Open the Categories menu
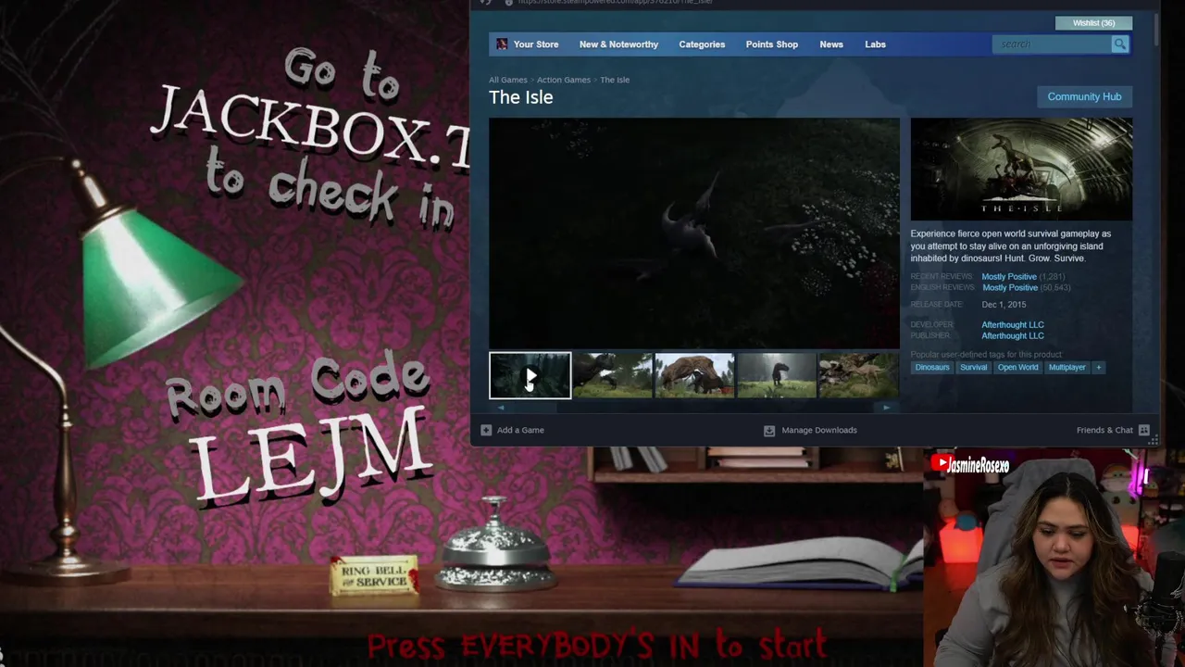Viewport: 1185px width, 667px height. 702,44
